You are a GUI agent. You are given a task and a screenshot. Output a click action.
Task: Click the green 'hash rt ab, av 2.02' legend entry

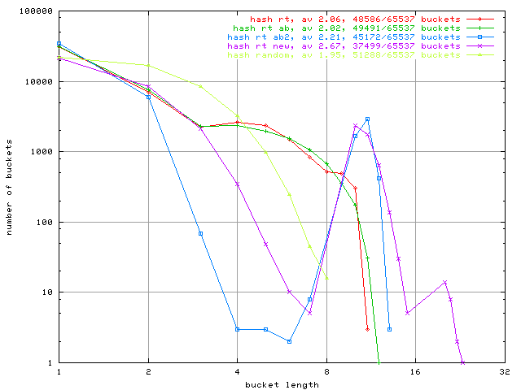[x=347, y=28]
